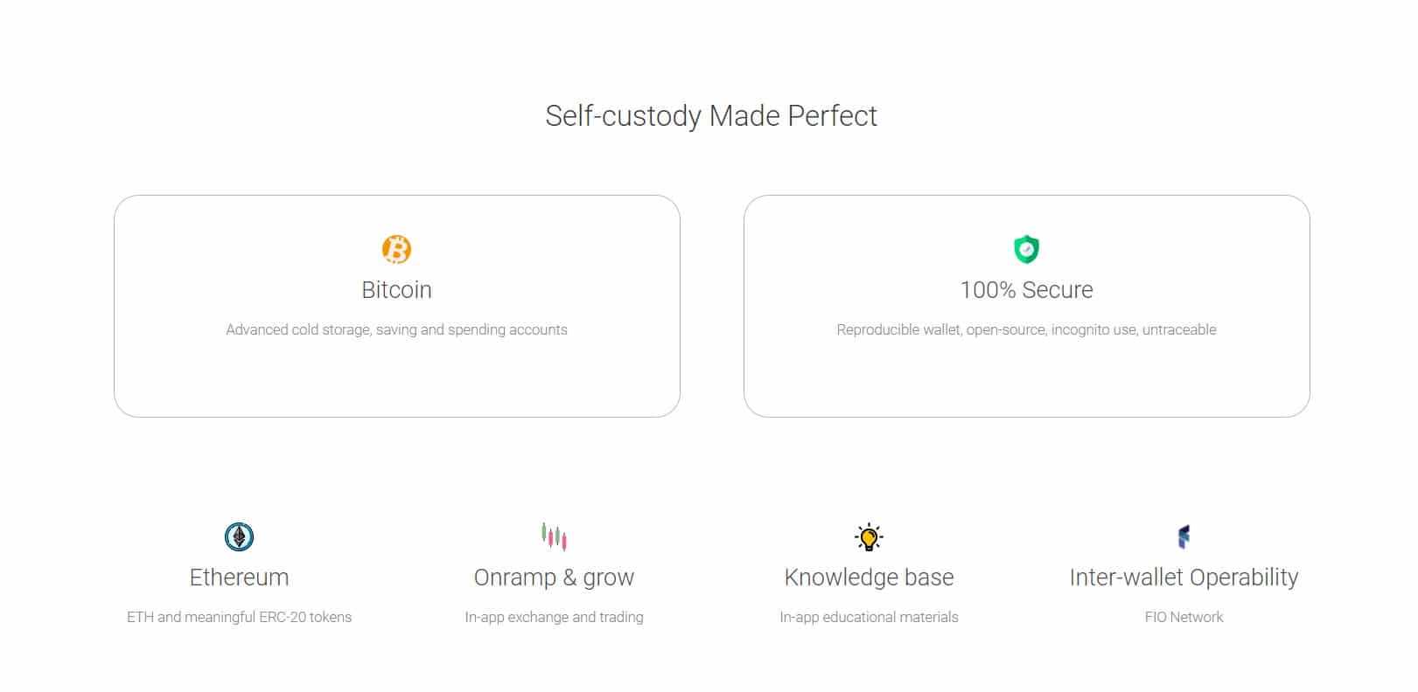
Task: Click In-app exchange and trading text
Action: pyautogui.click(x=554, y=617)
